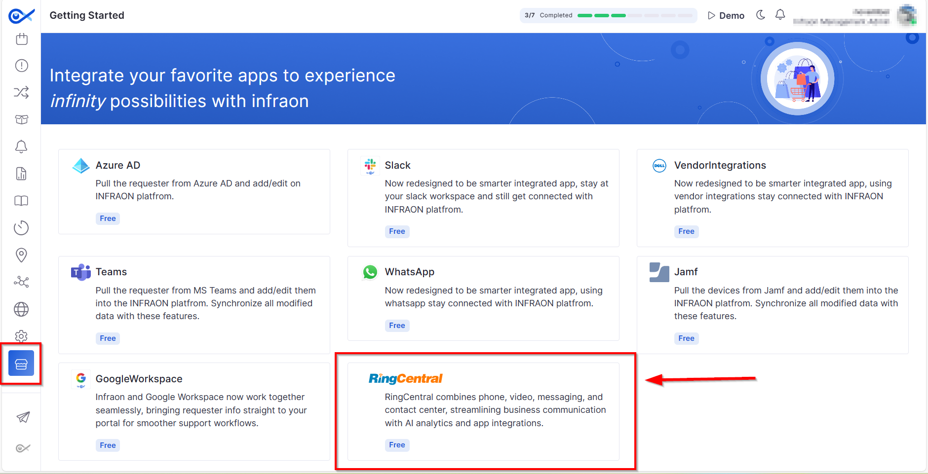The height and width of the screenshot is (474, 928).
Task: Open the network topology sidebar icon
Action: point(21,282)
